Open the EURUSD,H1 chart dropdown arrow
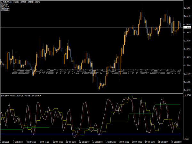This screenshot has height=144, width=192. [2, 2]
